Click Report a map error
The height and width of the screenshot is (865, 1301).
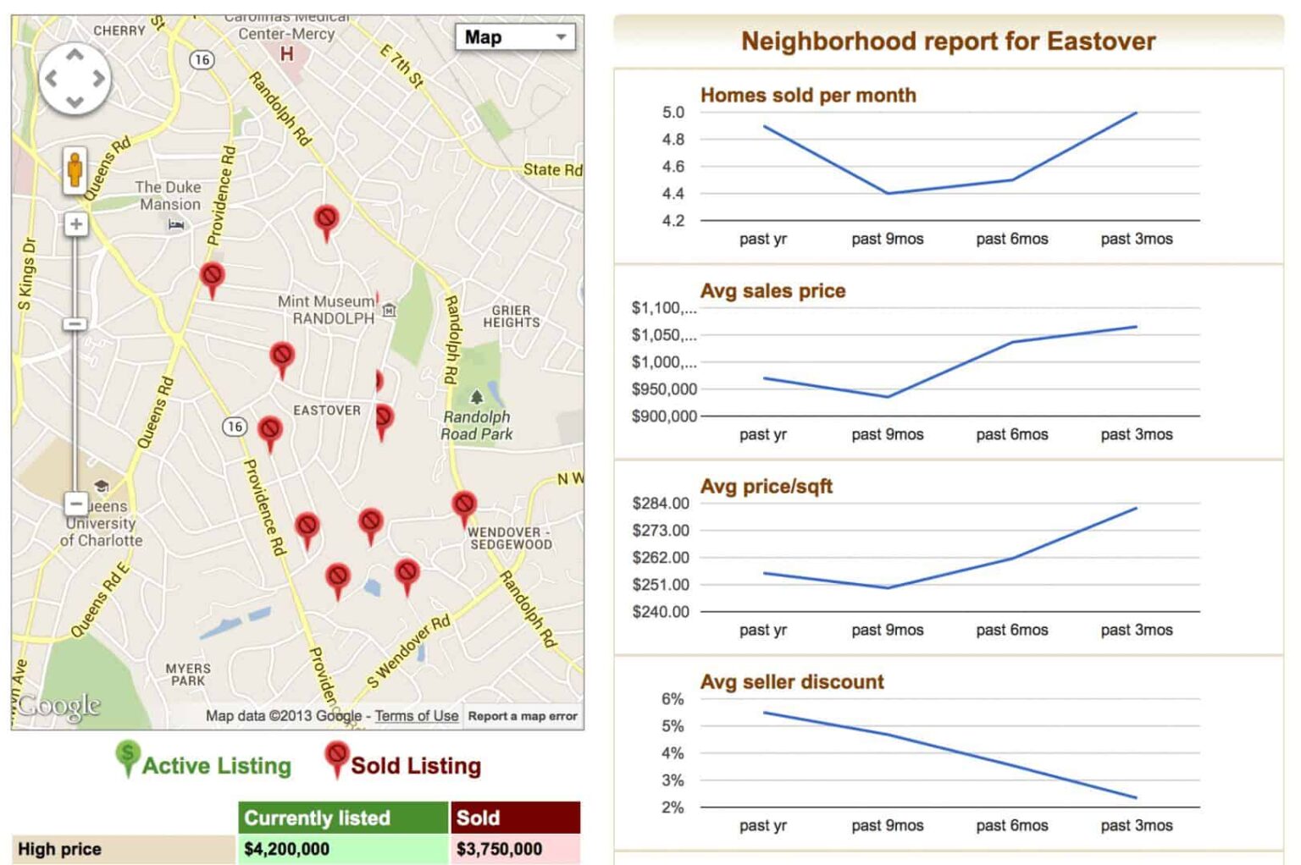tap(522, 715)
